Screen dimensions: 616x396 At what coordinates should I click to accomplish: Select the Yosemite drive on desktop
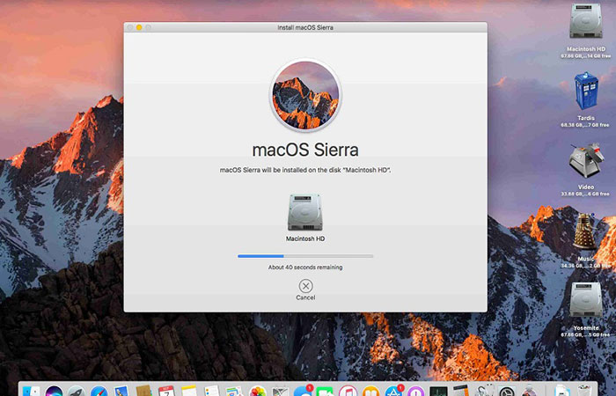(x=586, y=301)
